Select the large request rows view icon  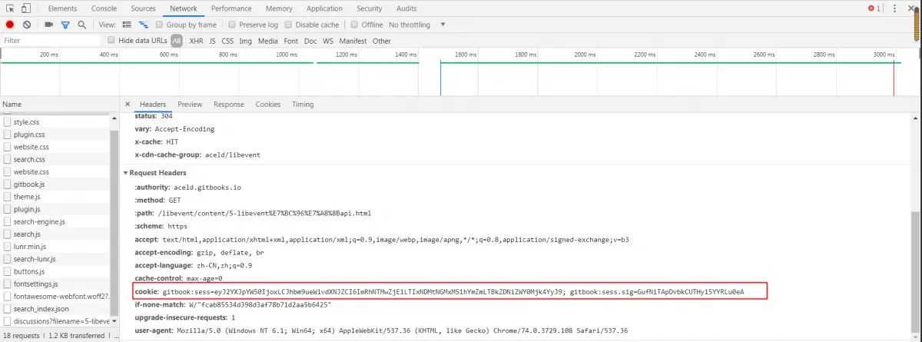pos(126,25)
